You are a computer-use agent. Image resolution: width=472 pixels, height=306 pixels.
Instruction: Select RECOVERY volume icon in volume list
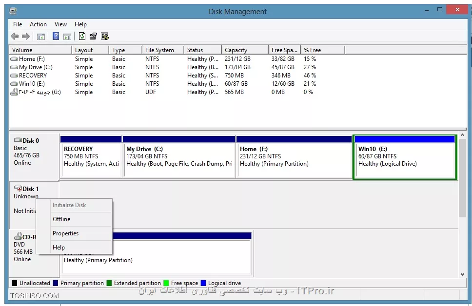click(x=14, y=76)
